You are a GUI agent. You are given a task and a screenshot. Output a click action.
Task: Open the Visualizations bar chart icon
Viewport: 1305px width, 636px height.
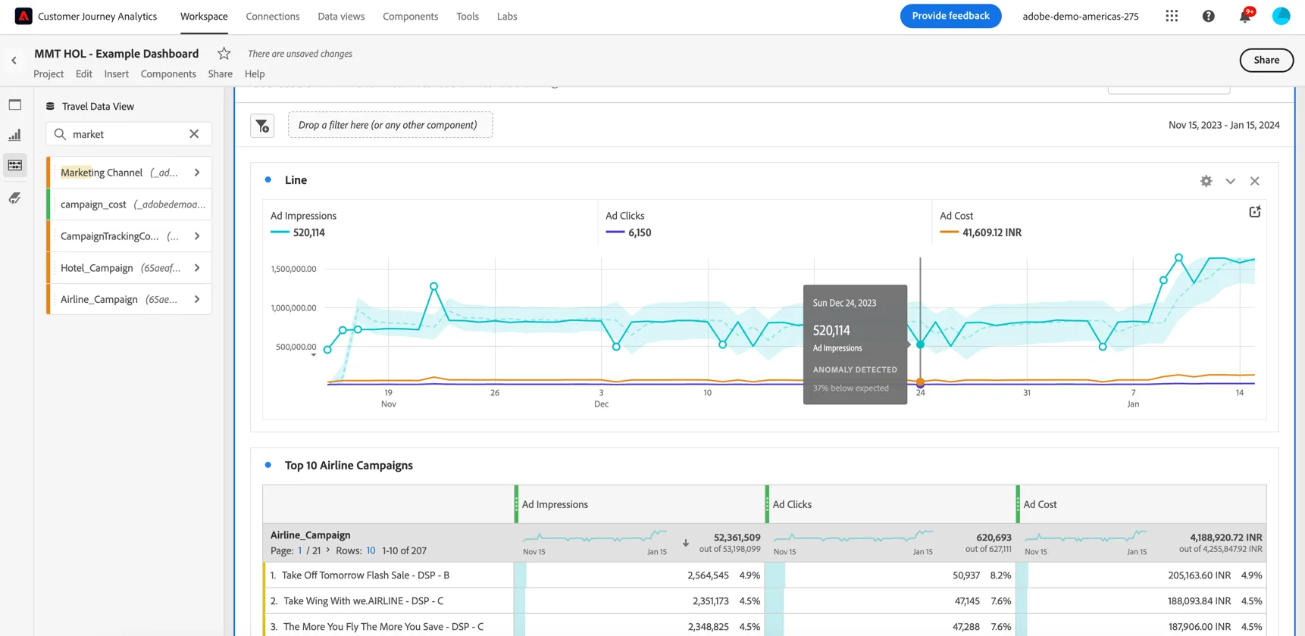(x=15, y=135)
